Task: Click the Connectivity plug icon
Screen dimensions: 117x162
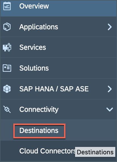Action: pos(7,109)
